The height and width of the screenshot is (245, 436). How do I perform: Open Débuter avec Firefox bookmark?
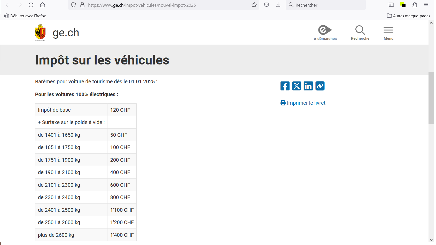[x=25, y=16]
